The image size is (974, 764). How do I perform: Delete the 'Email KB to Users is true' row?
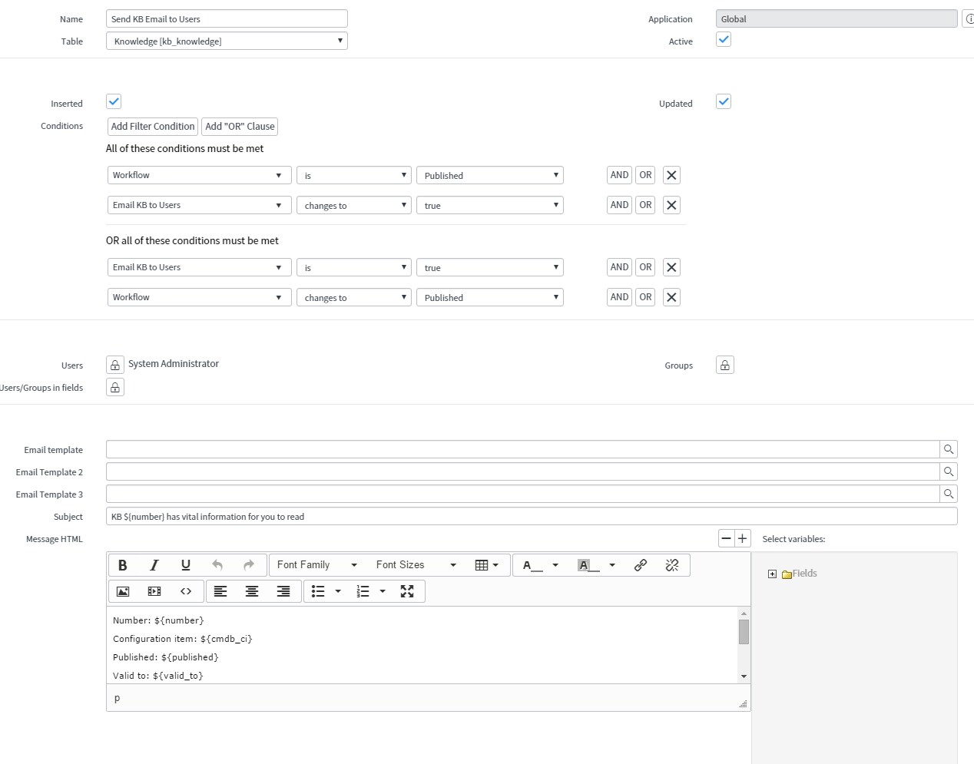pos(671,267)
